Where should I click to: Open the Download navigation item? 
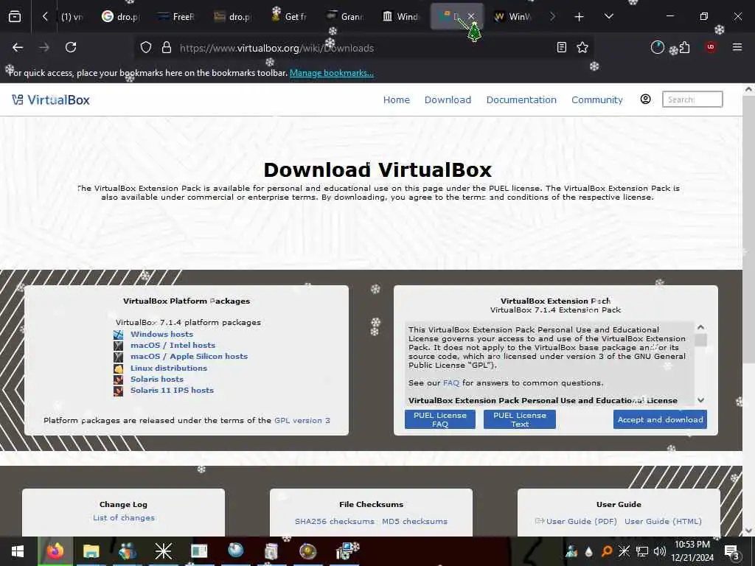coord(448,99)
